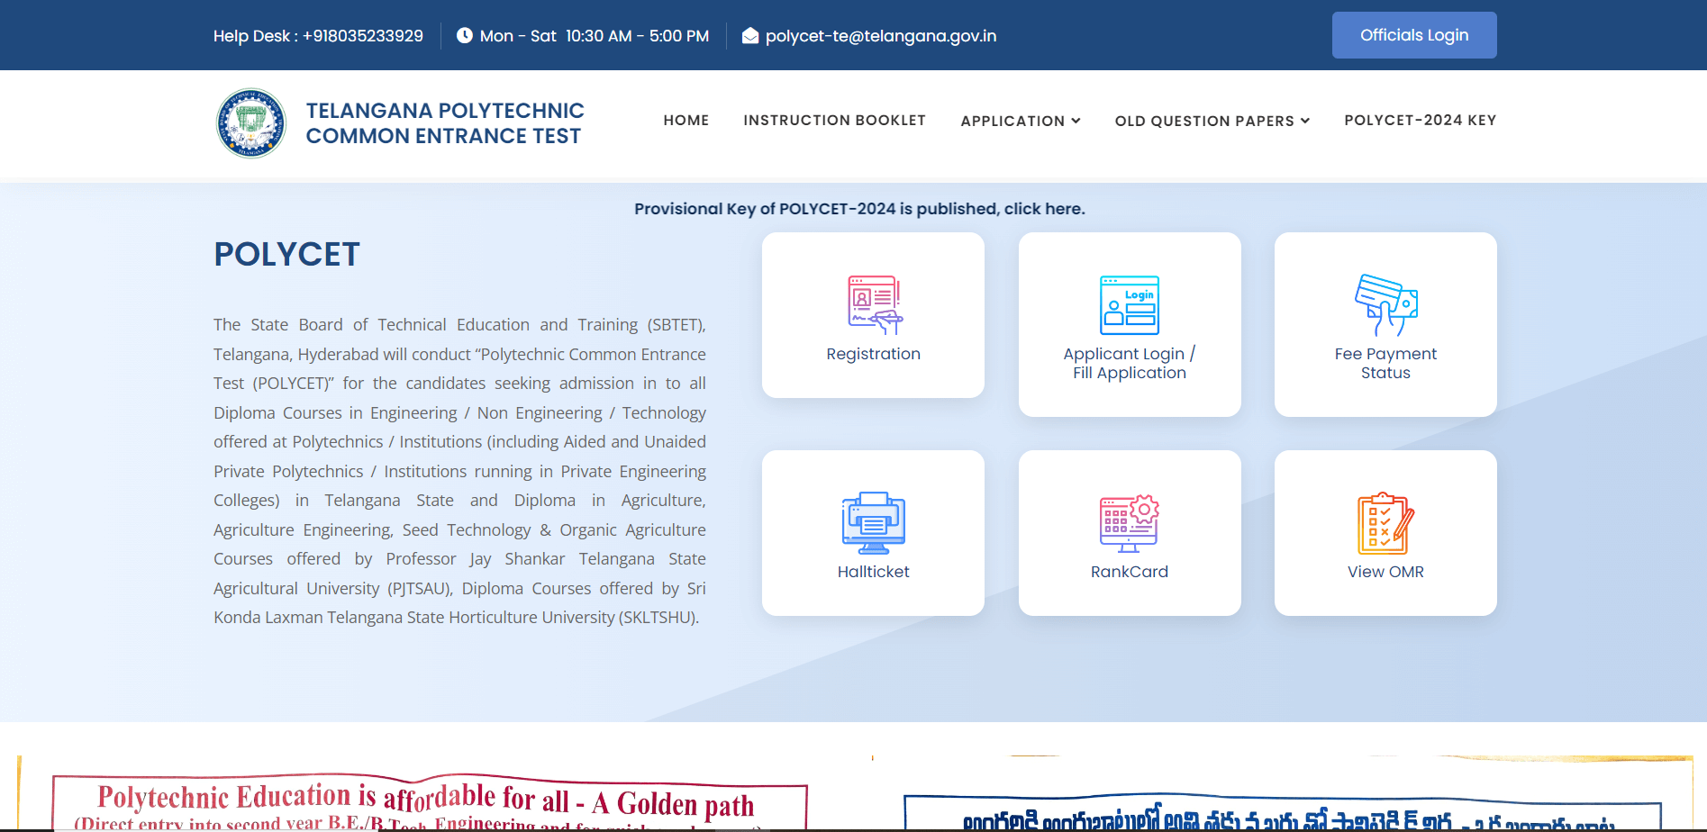Screen dimensions: 1707x832
Task: Open the Instruction Booklet menu item
Action: [x=834, y=121]
